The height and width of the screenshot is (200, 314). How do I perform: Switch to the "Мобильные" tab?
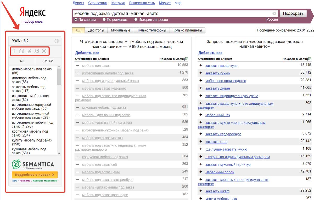tap(121, 31)
